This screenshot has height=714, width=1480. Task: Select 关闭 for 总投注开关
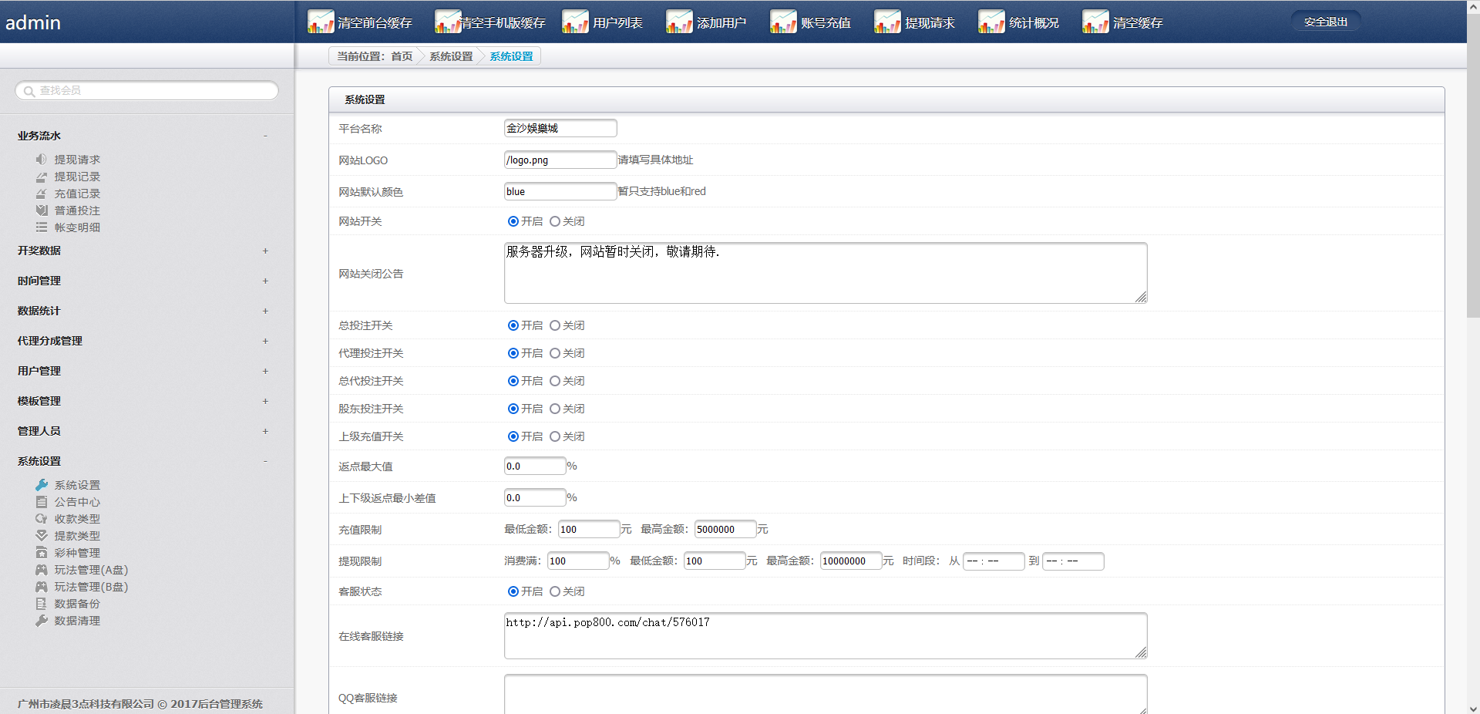coord(555,325)
